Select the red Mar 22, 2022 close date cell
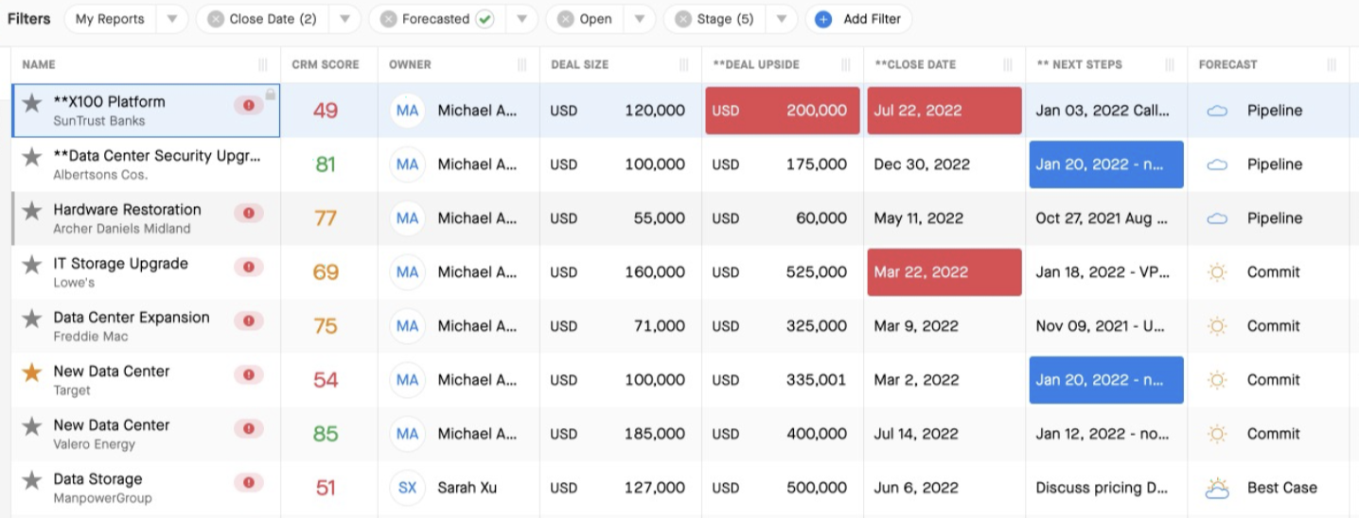Viewport: 1359px width, 518px height. coord(944,272)
